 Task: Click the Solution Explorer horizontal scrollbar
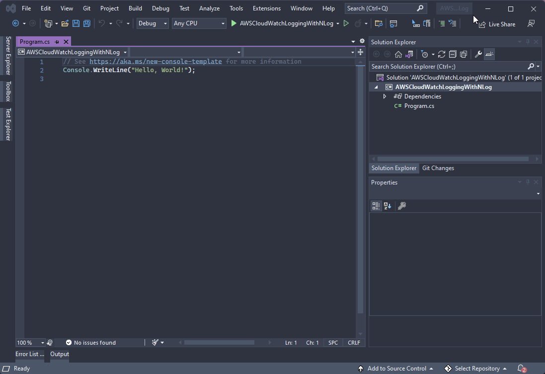tap(453, 159)
